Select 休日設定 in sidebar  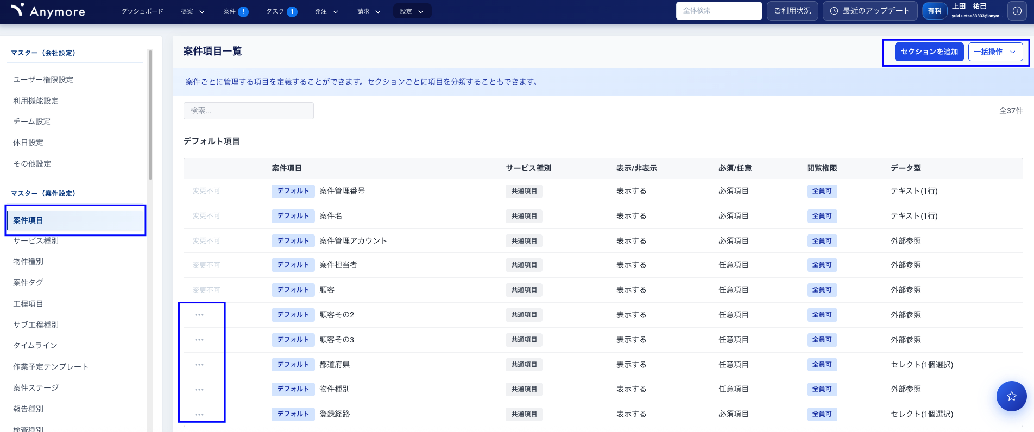coord(28,143)
